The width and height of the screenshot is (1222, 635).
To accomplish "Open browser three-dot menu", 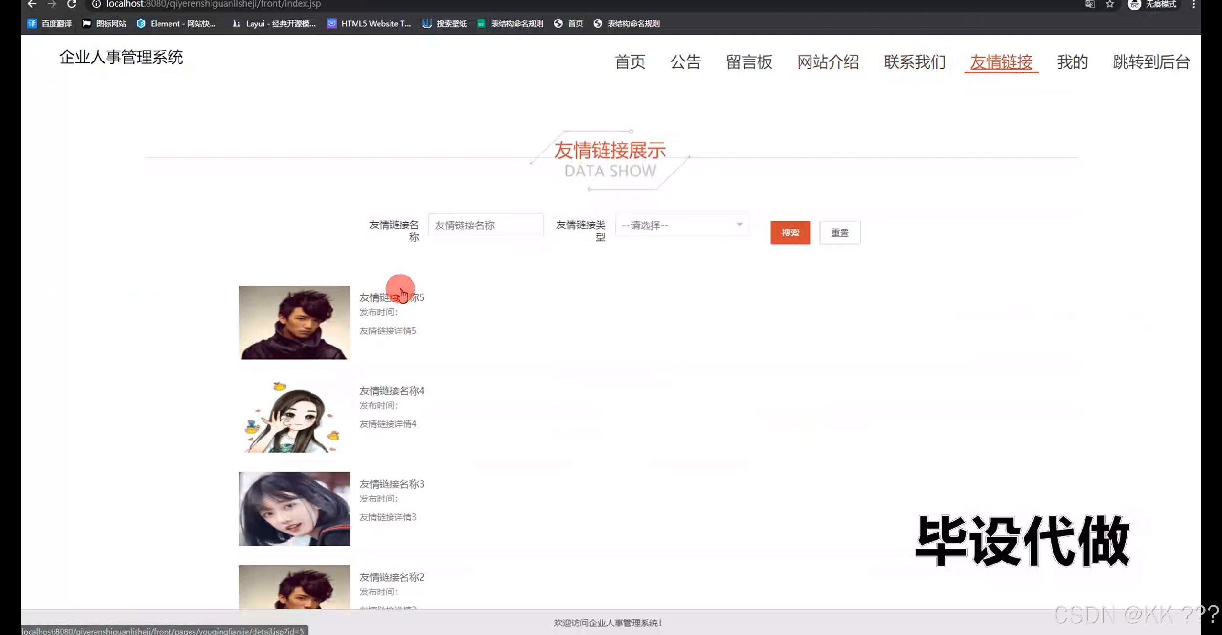I will click(x=1193, y=4).
